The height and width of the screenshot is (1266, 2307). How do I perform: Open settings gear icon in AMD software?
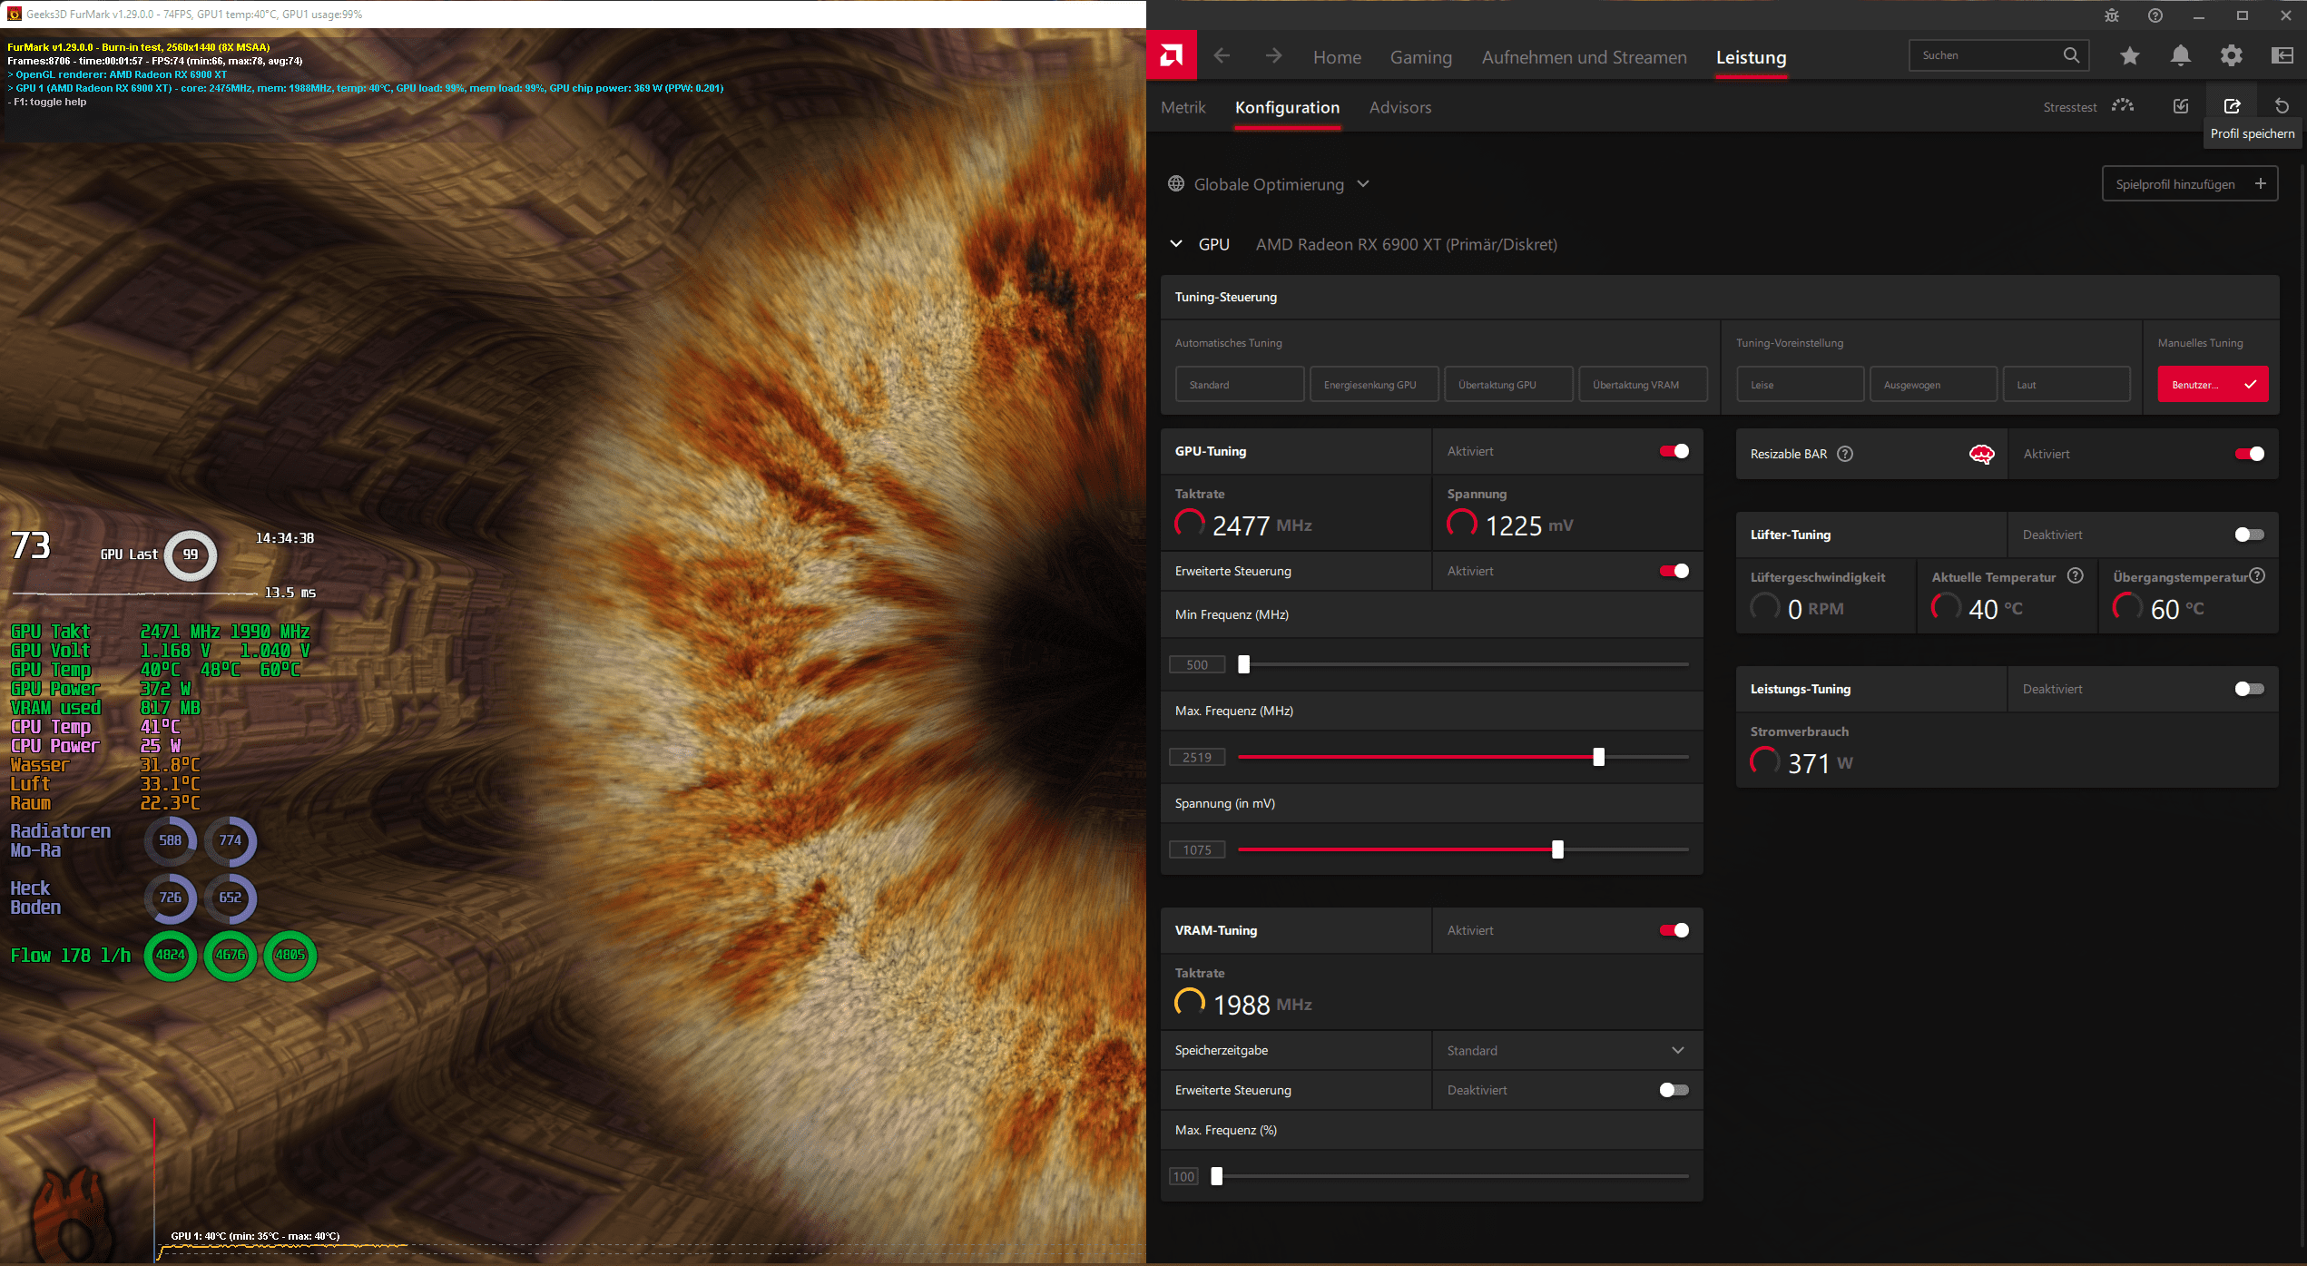(x=2231, y=56)
